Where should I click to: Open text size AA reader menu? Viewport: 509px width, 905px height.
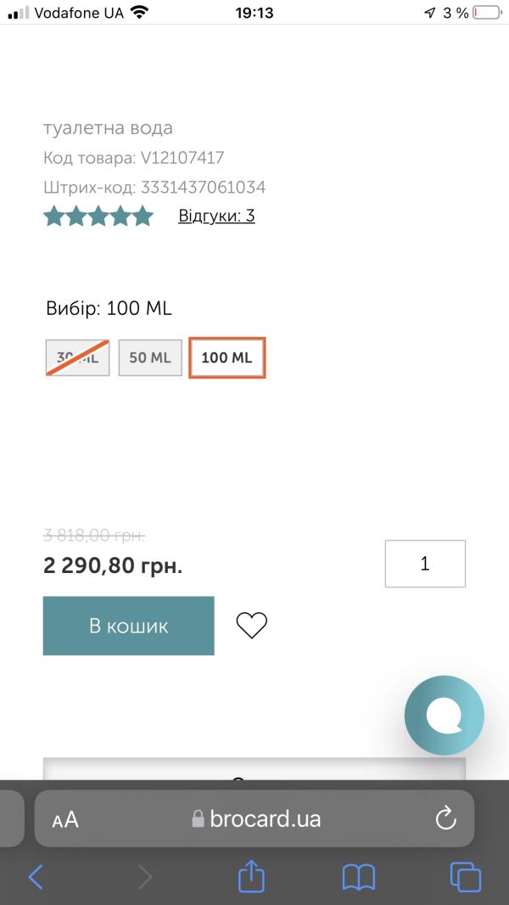click(65, 819)
